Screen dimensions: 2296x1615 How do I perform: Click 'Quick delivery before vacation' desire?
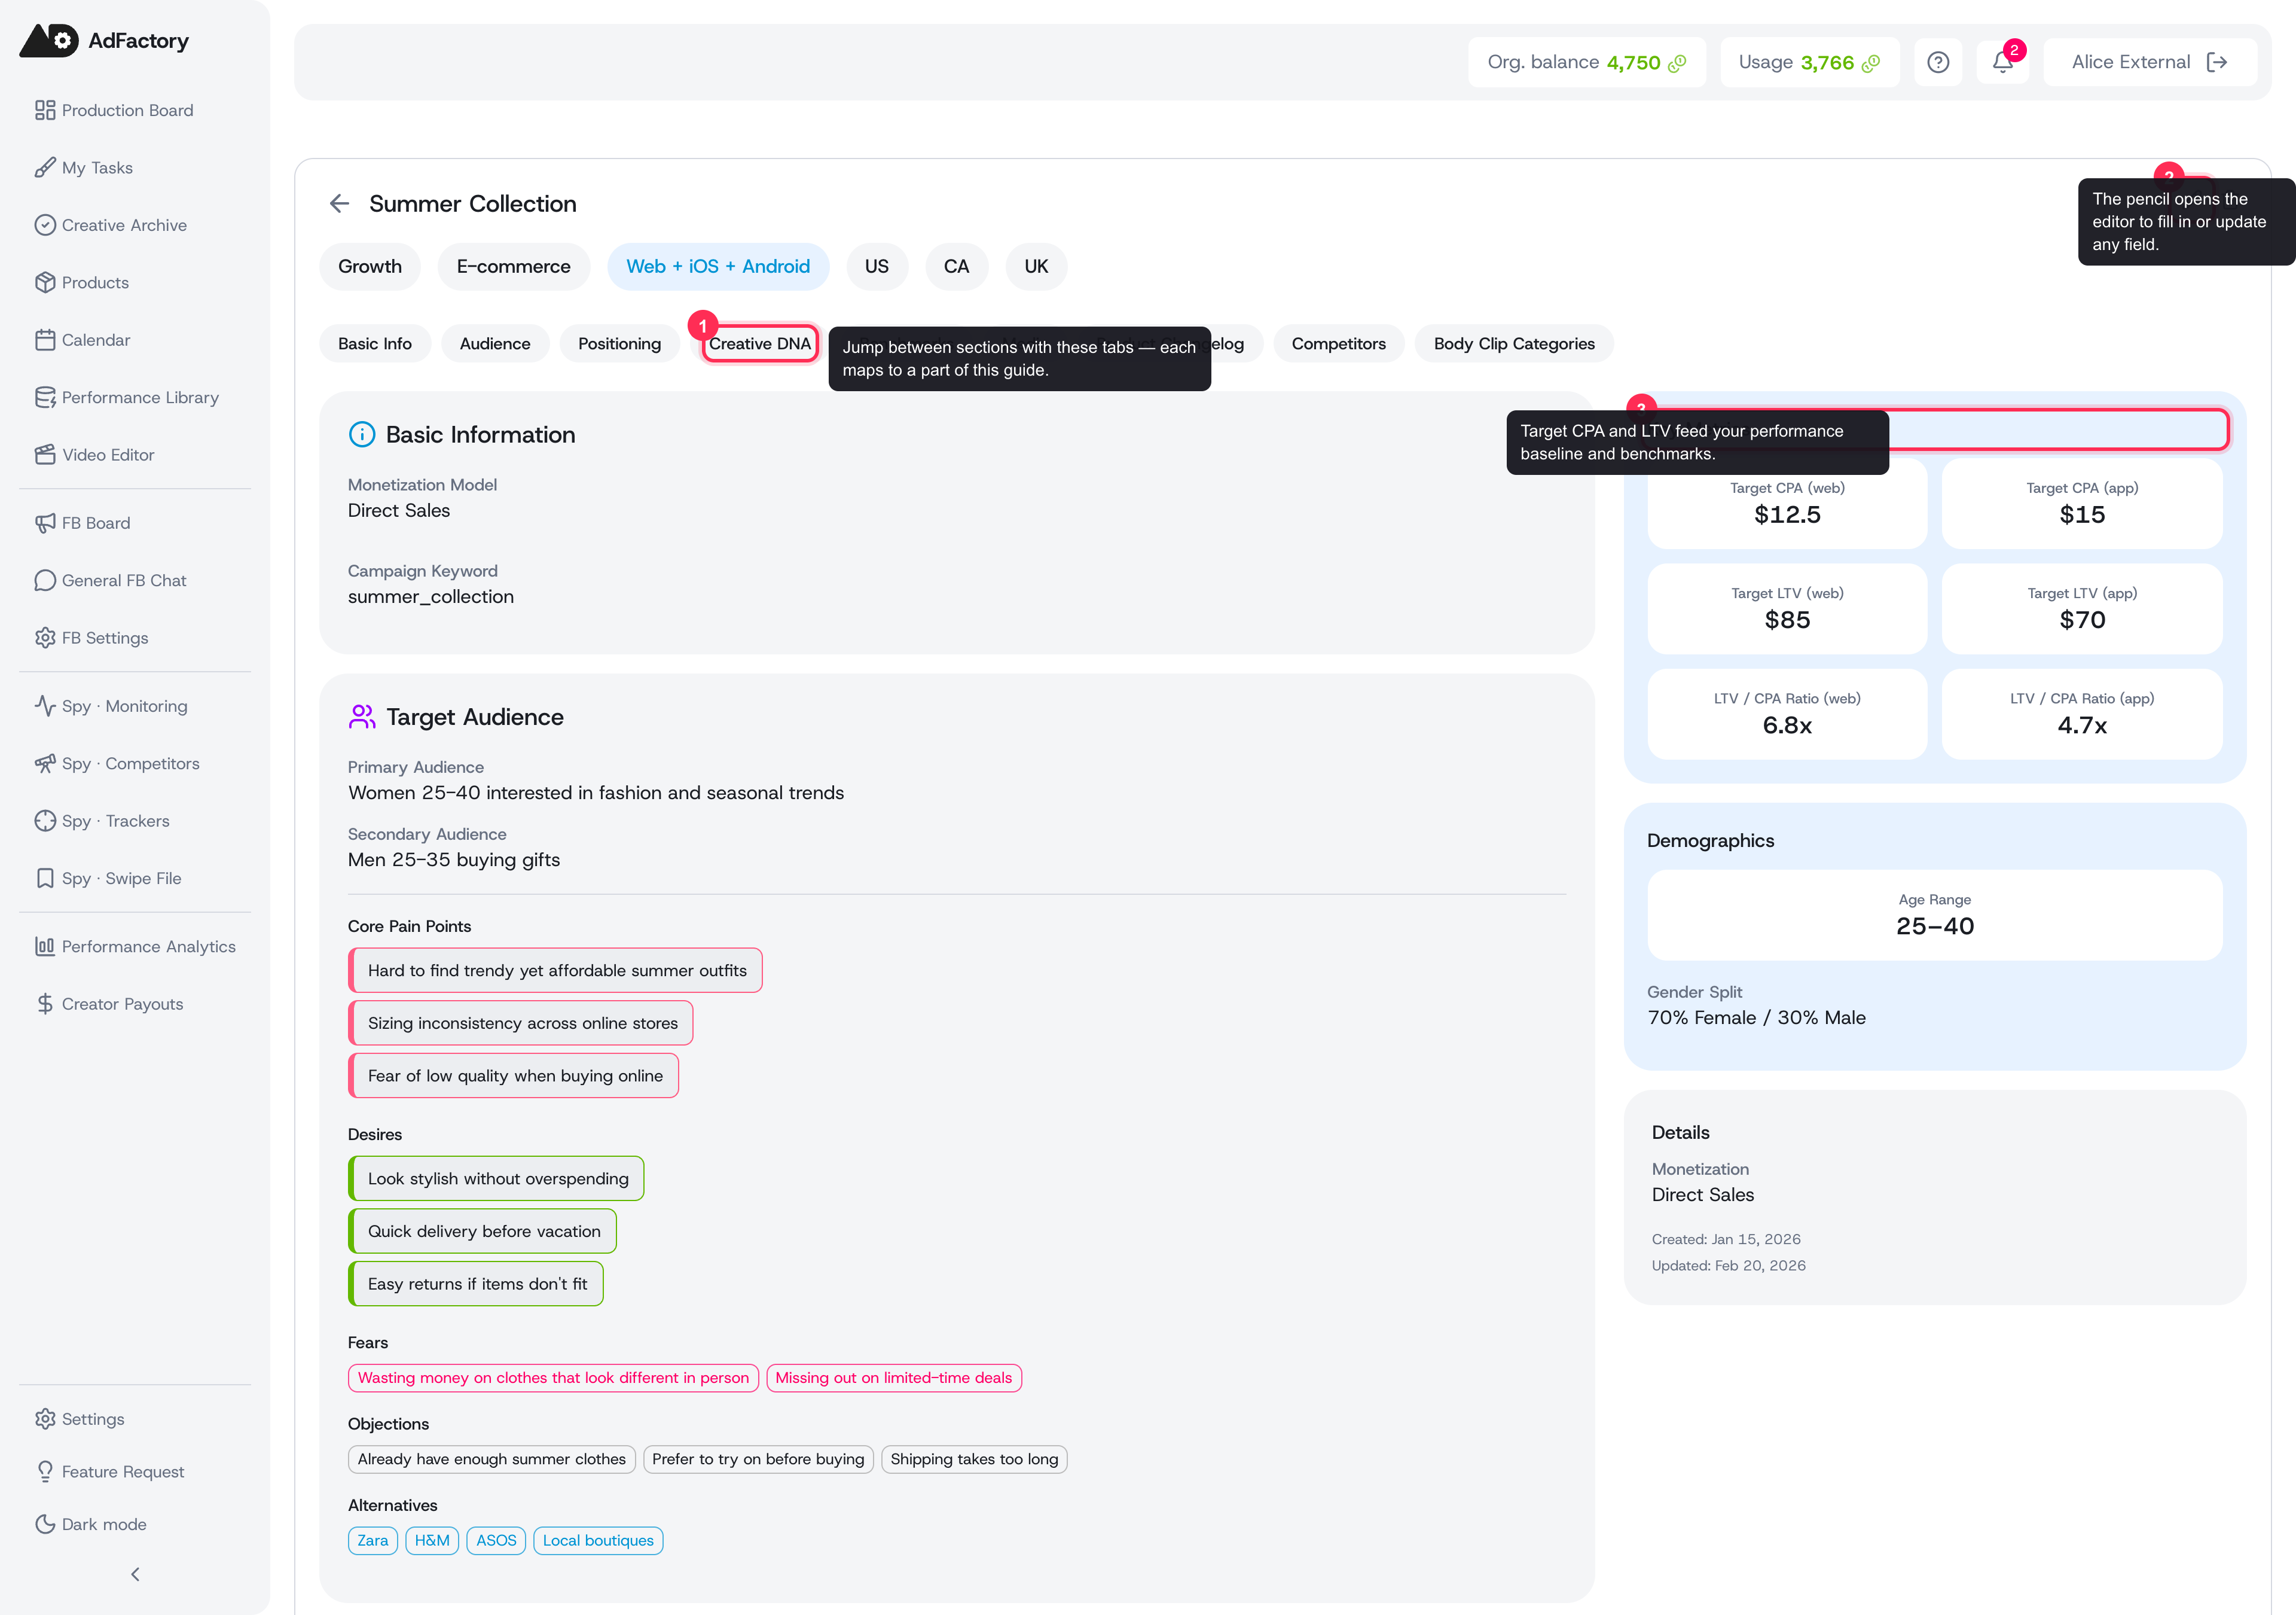482,1231
